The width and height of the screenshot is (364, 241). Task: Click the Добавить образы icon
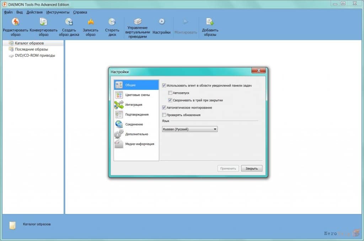(x=210, y=22)
